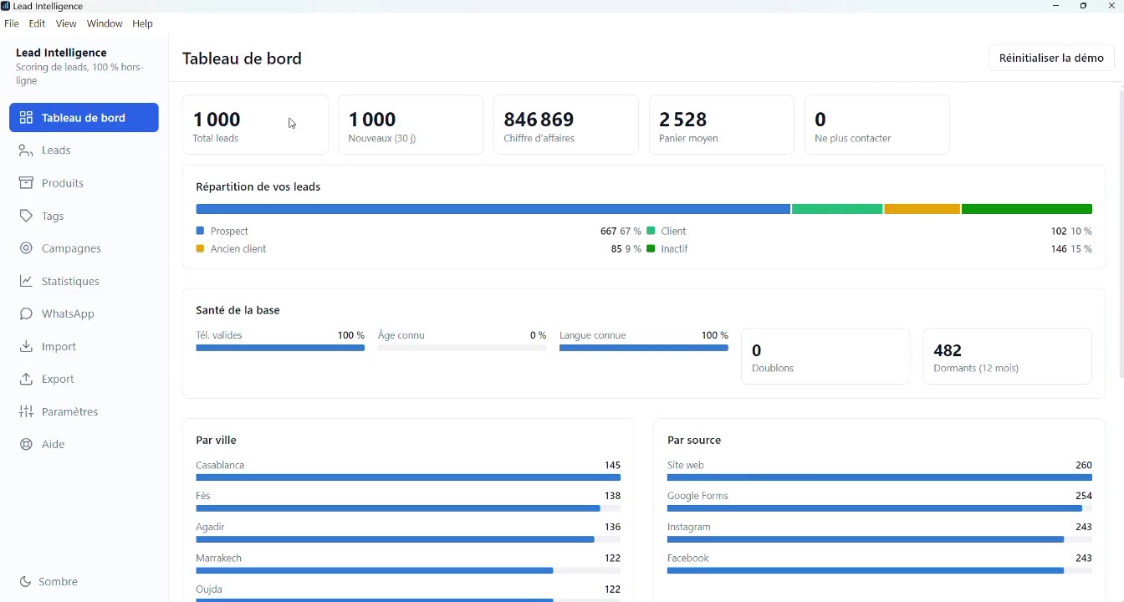1124x602 pixels.
Task: Click the Import download icon
Action: tap(26, 346)
